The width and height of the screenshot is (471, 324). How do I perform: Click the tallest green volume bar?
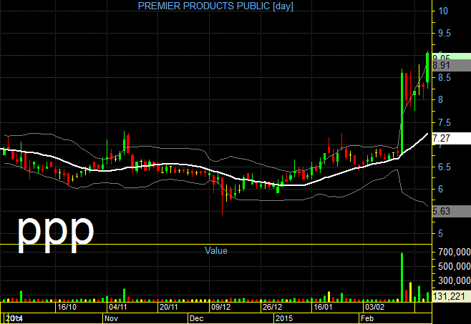[402, 278]
